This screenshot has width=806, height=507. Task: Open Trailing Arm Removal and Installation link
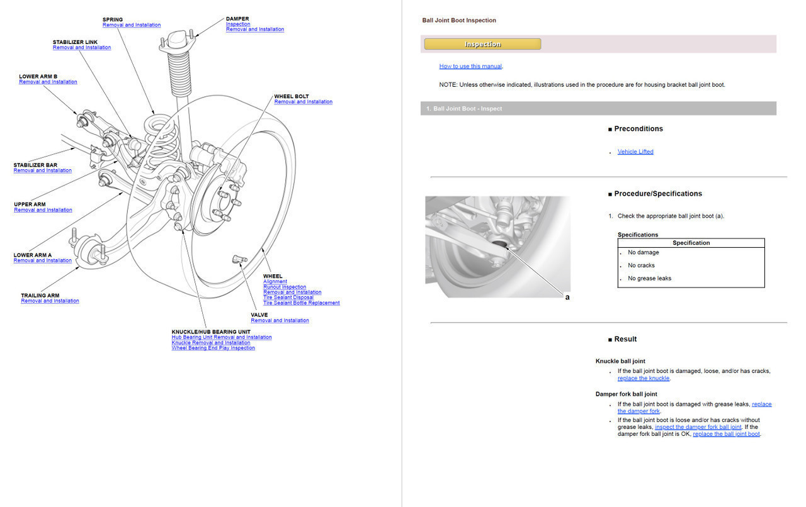pos(50,301)
